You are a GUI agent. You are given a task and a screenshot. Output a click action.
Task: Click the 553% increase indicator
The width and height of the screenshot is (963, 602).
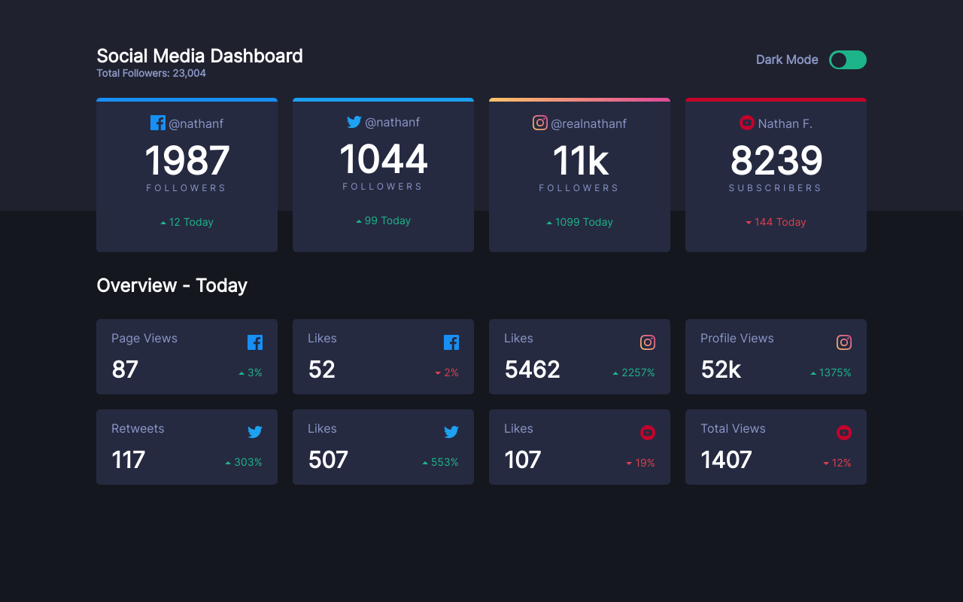coord(440,463)
